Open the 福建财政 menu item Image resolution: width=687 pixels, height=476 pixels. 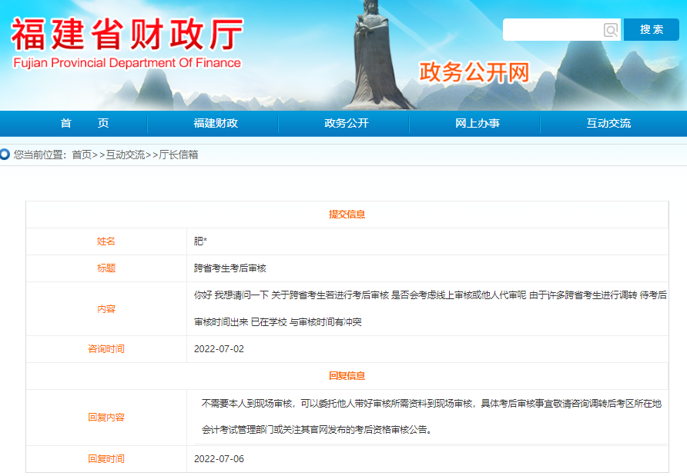point(216,123)
